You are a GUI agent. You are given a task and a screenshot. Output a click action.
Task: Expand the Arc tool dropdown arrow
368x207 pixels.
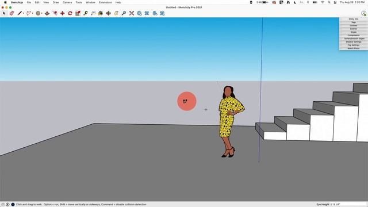click(32, 13)
